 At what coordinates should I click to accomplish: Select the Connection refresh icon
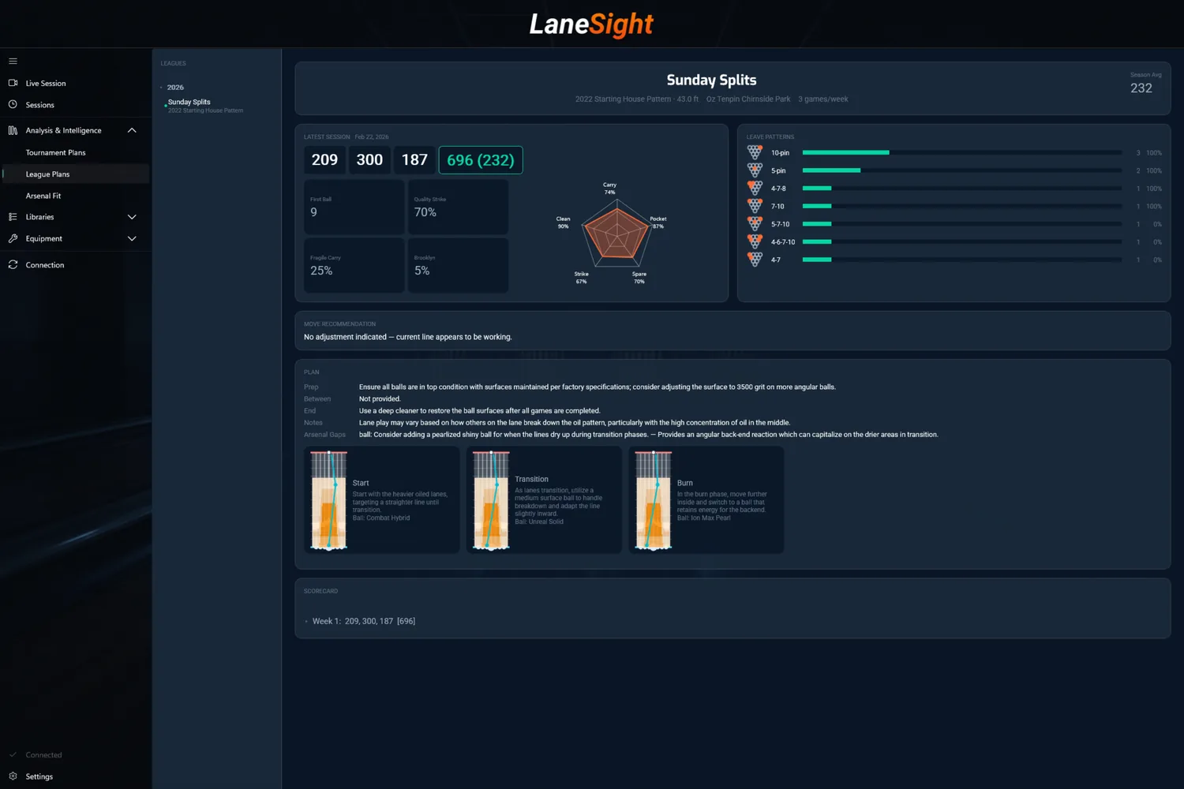pos(13,264)
